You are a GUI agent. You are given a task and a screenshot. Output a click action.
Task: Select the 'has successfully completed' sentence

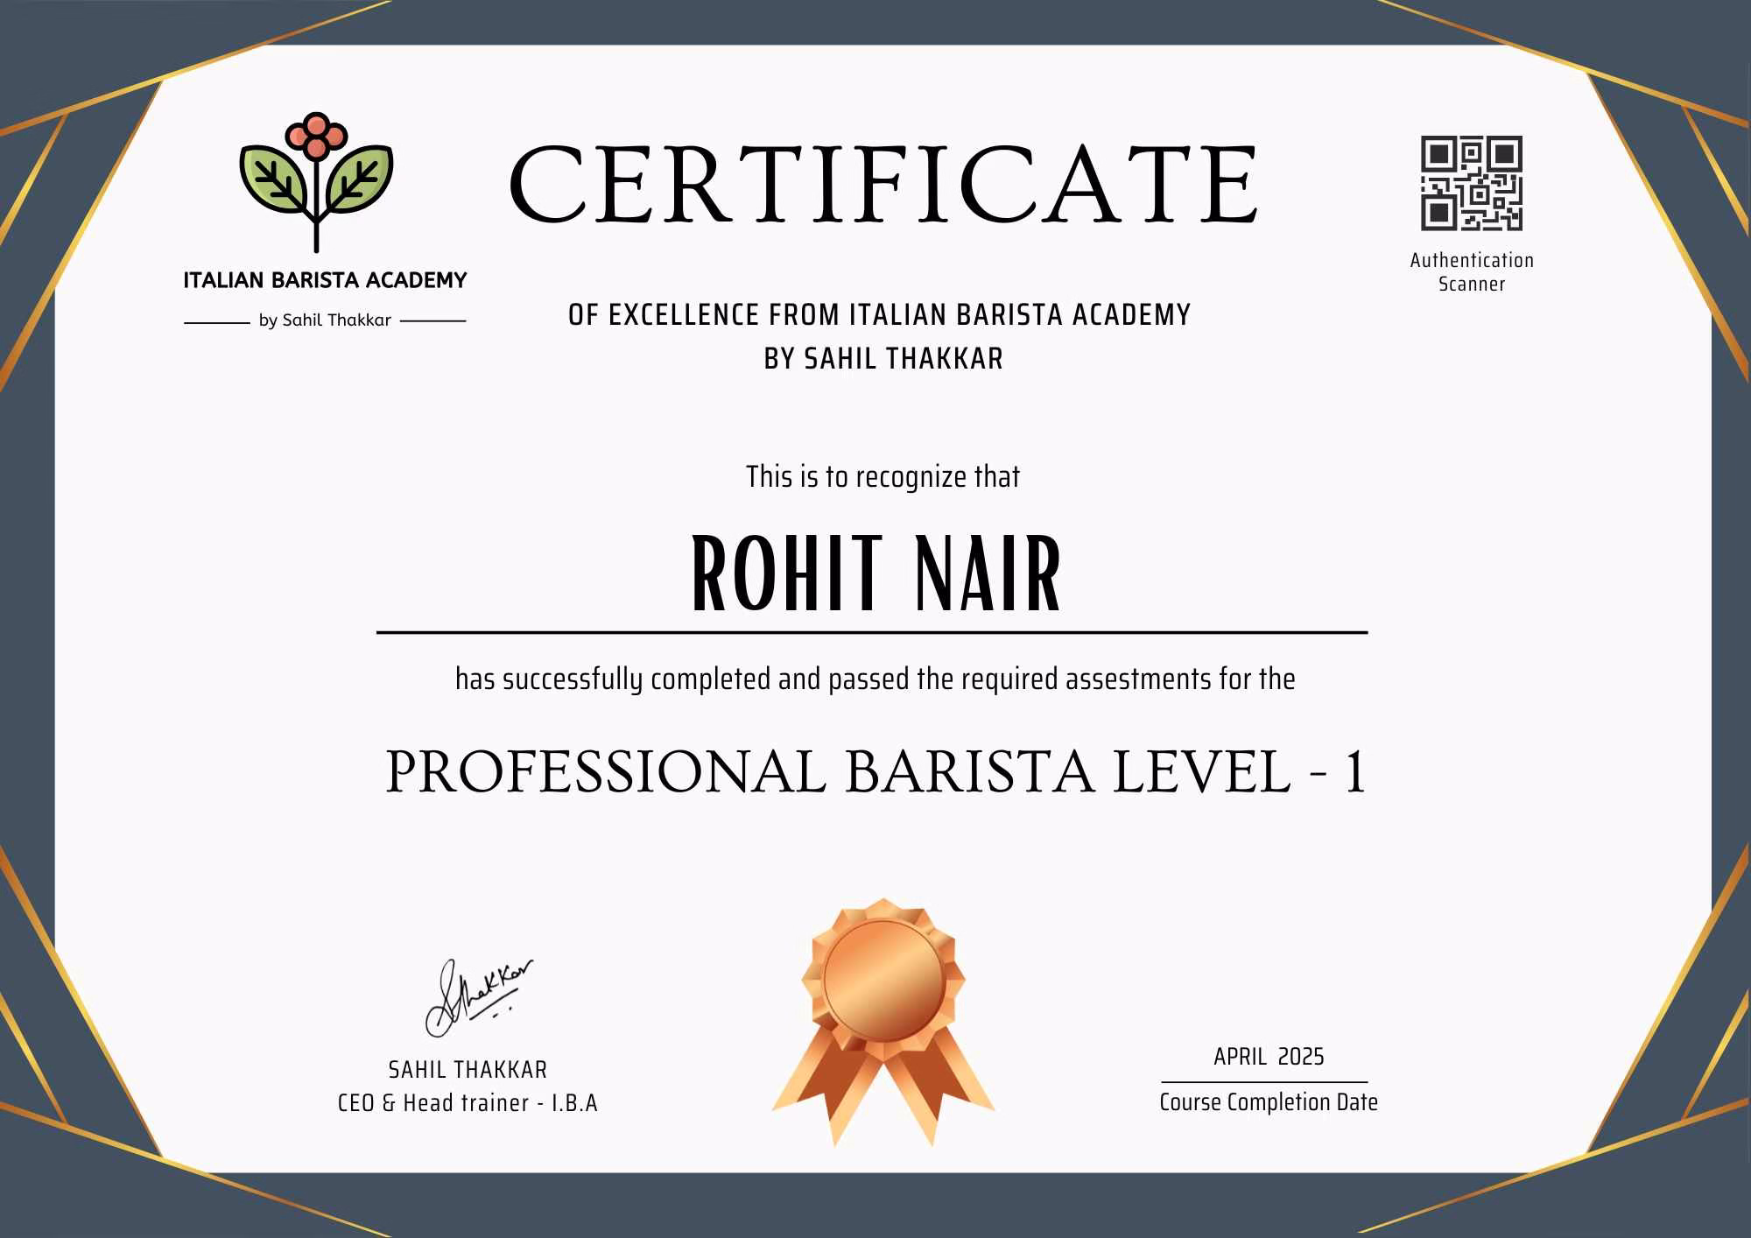pyautogui.click(x=875, y=679)
